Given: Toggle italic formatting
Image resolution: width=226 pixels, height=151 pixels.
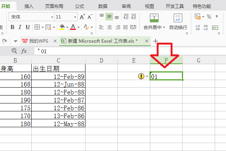Looking at the screenshot, I should coord(20,27).
